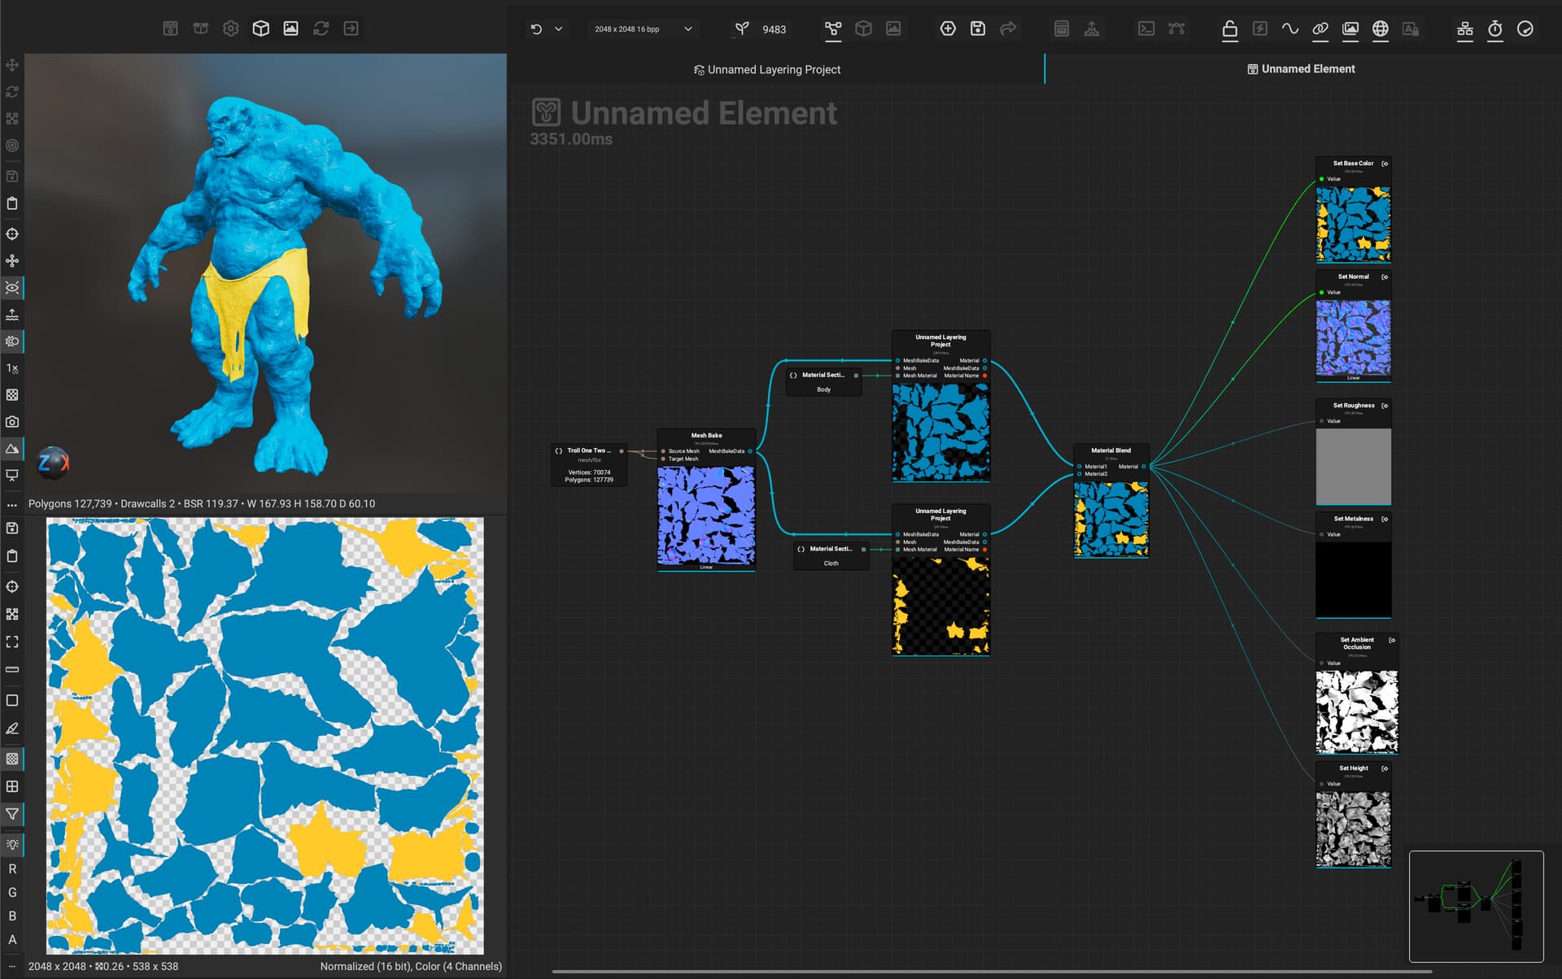The width and height of the screenshot is (1562, 979).
Task: Click the seed value 9483 field
Action: pyautogui.click(x=774, y=29)
